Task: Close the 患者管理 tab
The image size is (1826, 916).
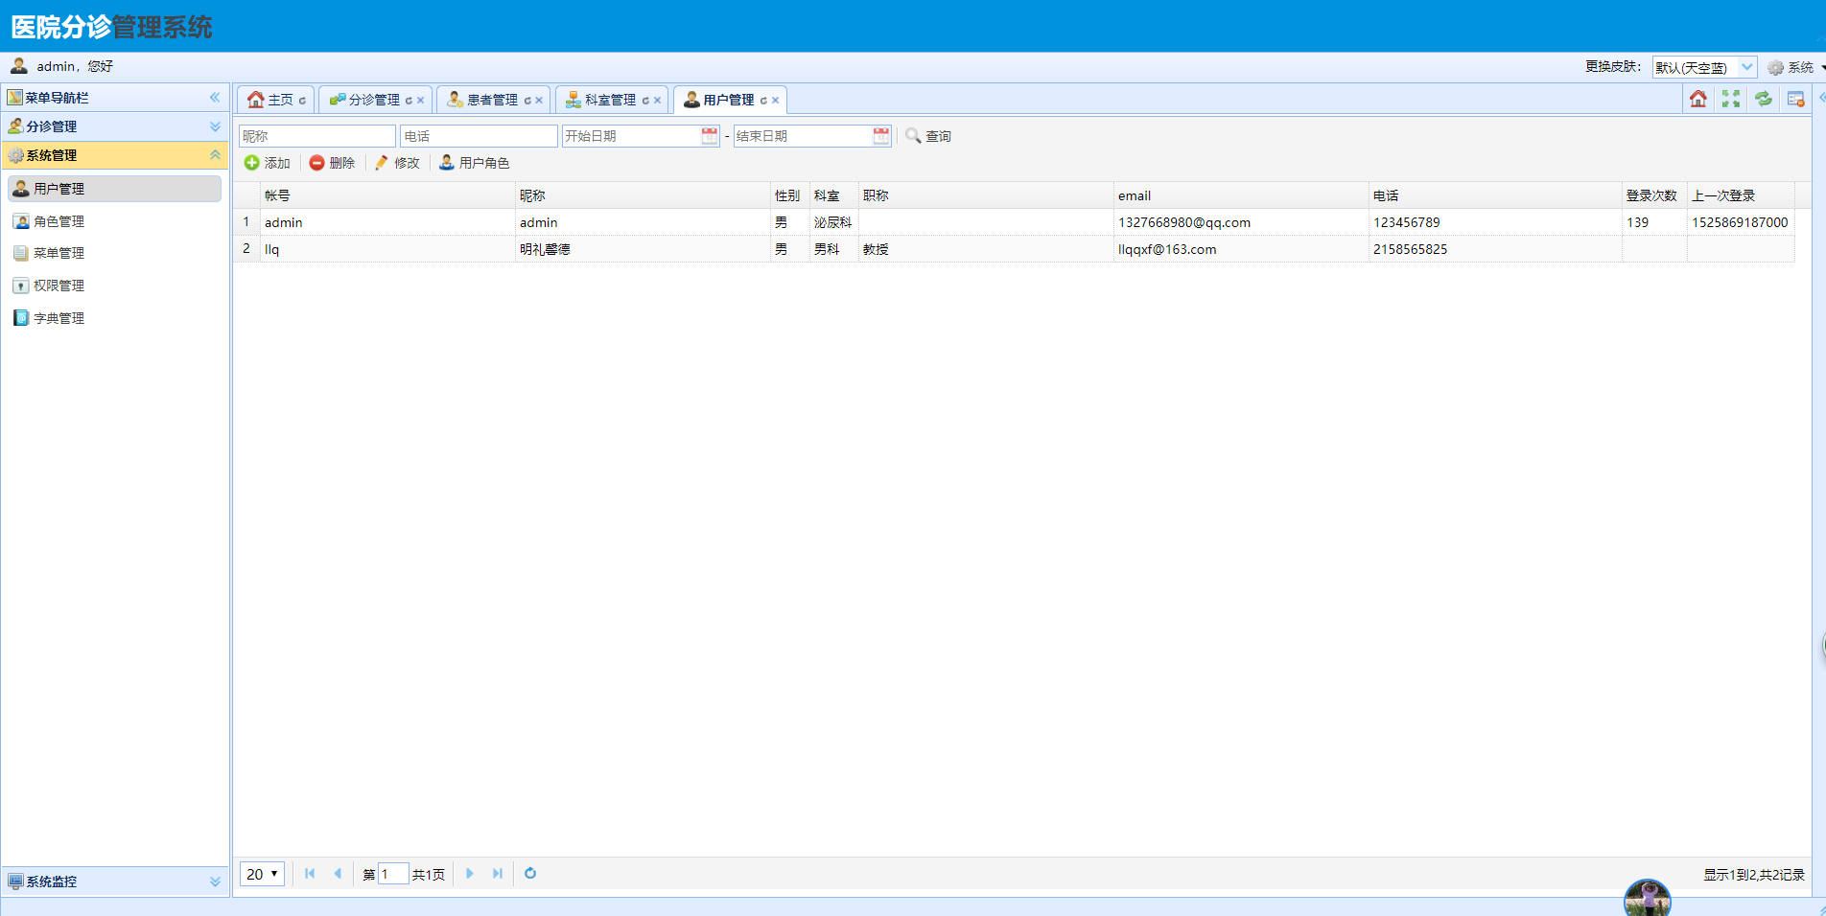Action: (x=539, y=101)
